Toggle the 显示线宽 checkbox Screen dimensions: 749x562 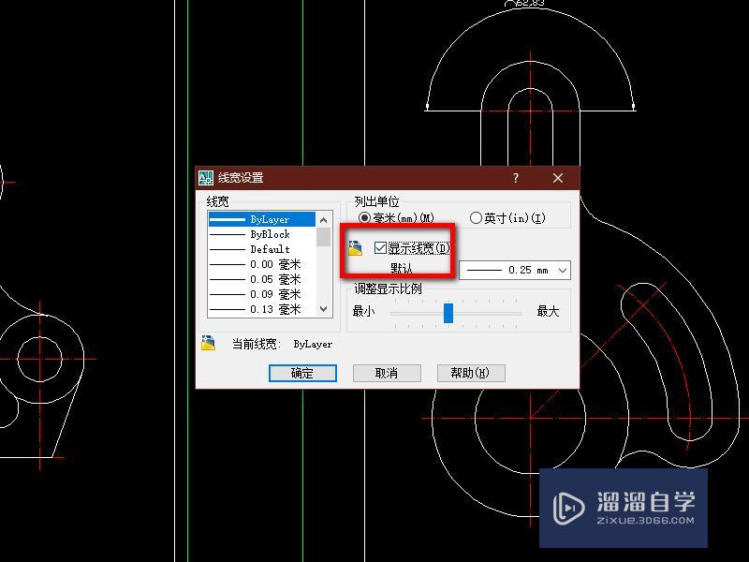click(x=381, y=247)
